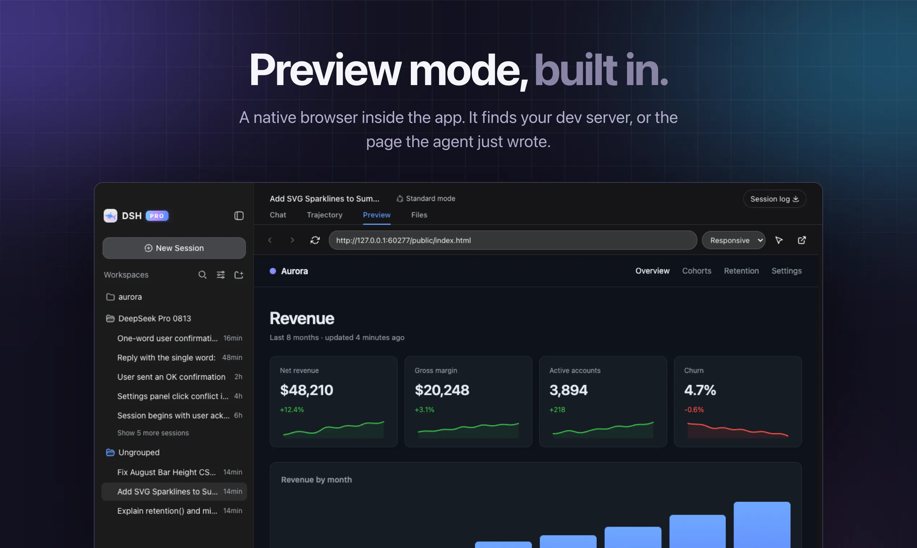
Task: Select the Preview tab
Action: pos(377,215)
